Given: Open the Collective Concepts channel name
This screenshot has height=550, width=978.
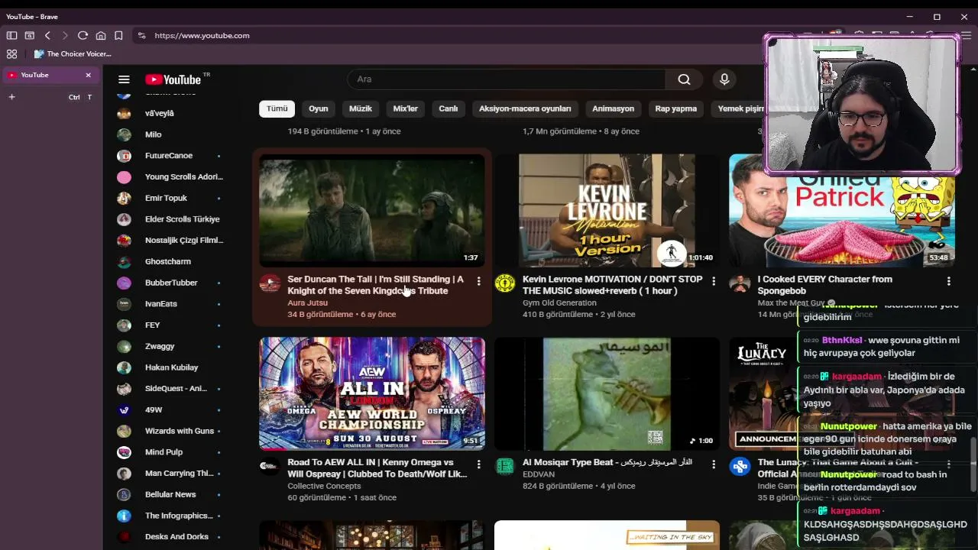Looking at the screenshot, I should [324, 486].
